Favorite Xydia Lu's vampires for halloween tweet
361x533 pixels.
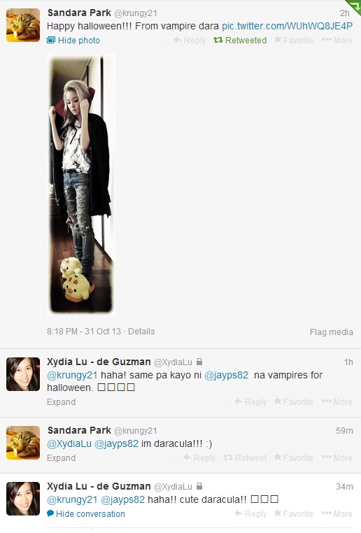click(x=294, y=401)
